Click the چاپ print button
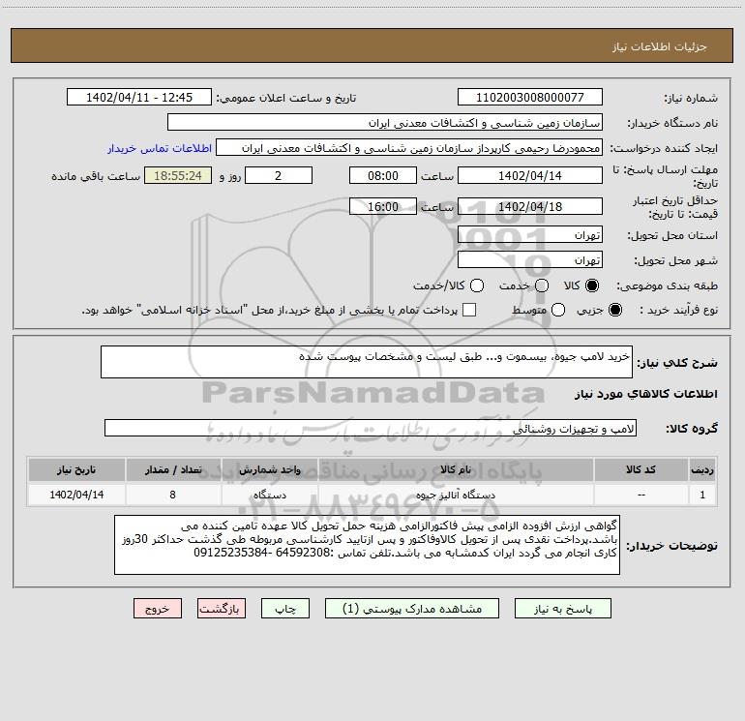Screen dimensions: 745x721 coord(285,609)
